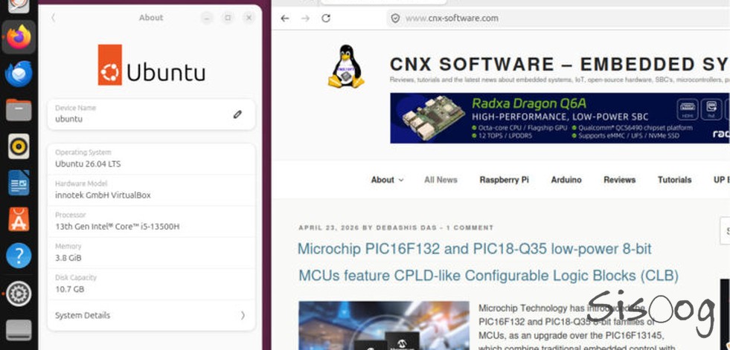
Task: Launch Thunderbird mail from the dock
Action: [x=19, y=74]
